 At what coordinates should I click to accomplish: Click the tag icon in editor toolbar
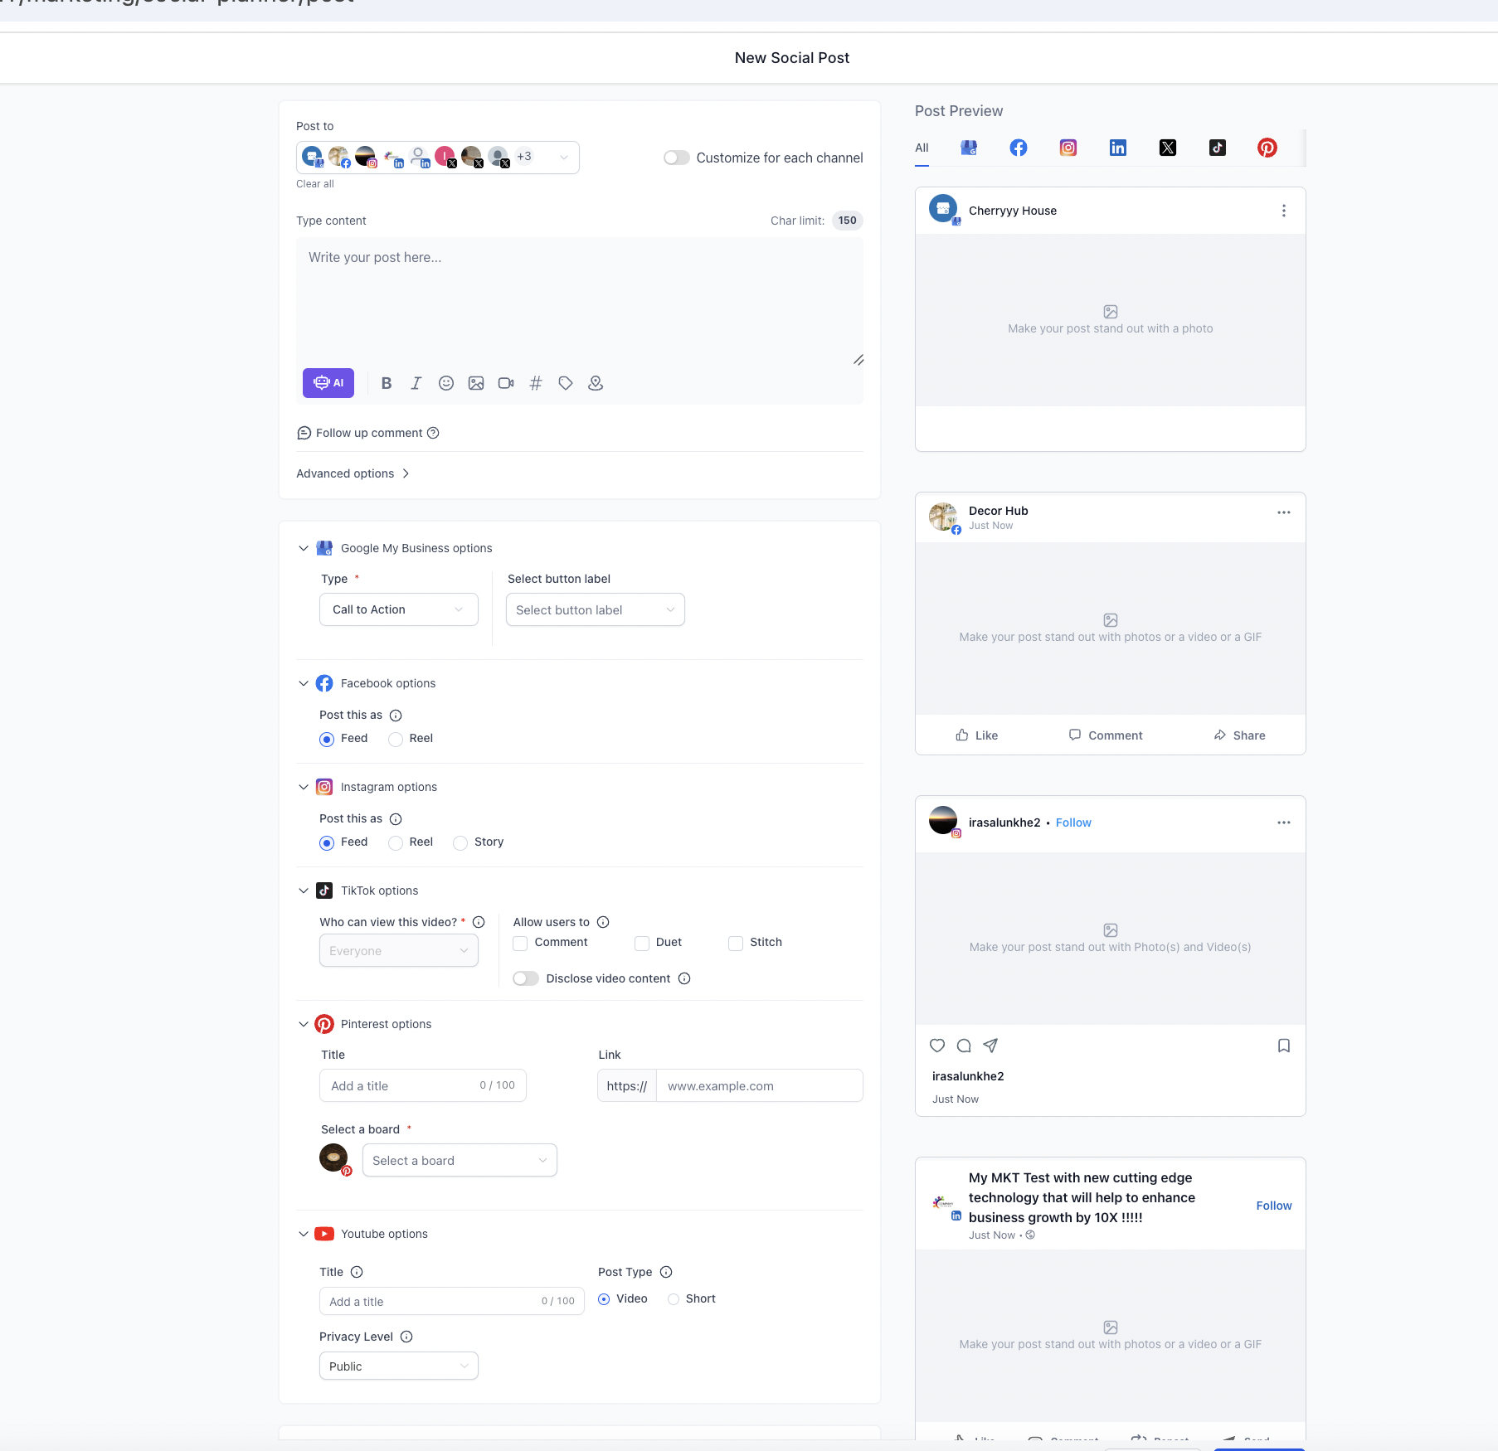(566, 383)
